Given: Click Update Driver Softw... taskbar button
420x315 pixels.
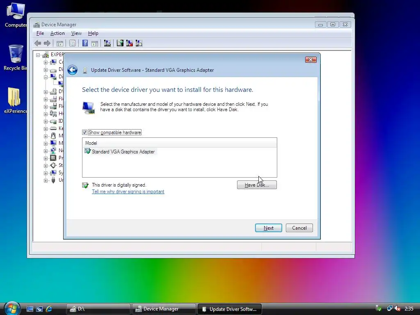Looking at the screenshot, I should click(230, 309).
